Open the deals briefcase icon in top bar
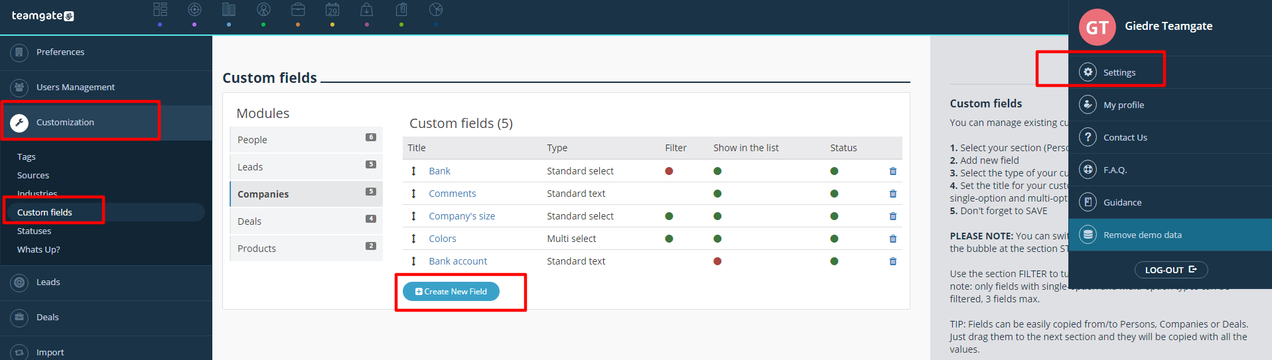This screenshot has width=1272, height=360. (298, 9)
